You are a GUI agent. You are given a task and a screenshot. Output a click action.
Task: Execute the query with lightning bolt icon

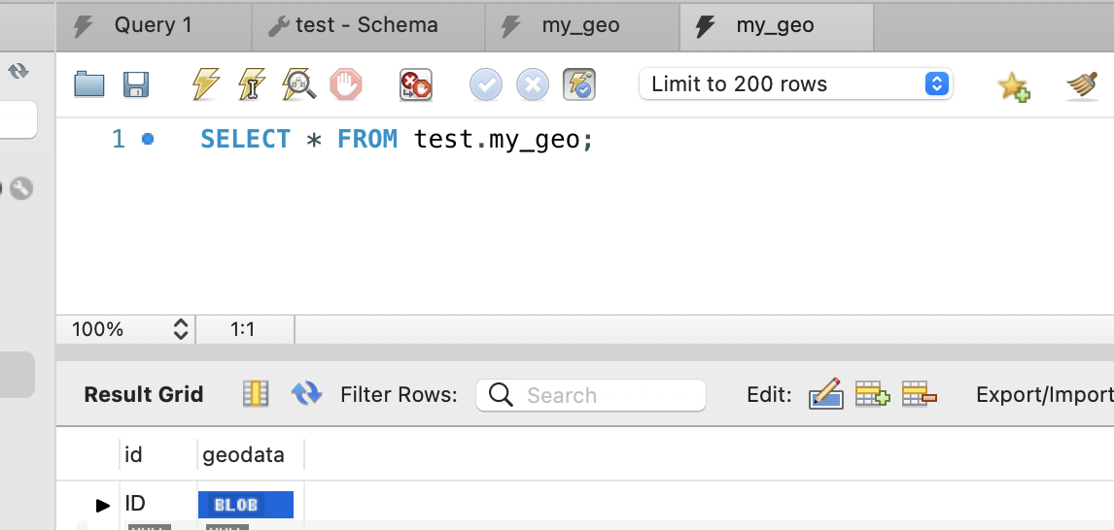point(205,84)
